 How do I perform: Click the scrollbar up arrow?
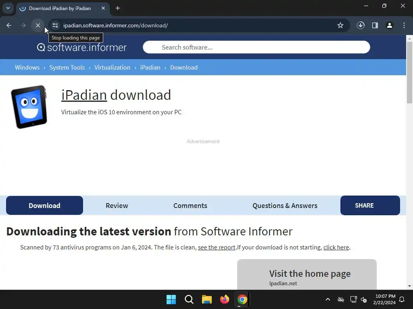pyautogui.click(x=409, y=39)
